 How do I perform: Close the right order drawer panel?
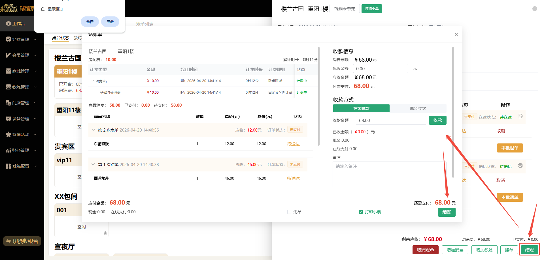(x=535, y=8)
